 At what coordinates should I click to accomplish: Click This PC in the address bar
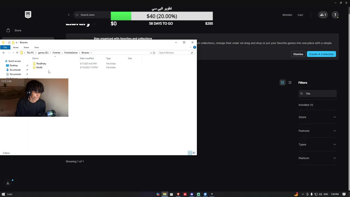pyautogui.click(x=30, y=53)
